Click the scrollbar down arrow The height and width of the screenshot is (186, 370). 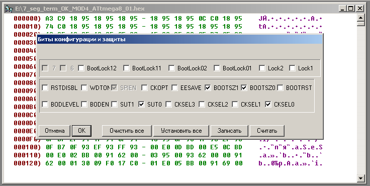click(361, 178)
